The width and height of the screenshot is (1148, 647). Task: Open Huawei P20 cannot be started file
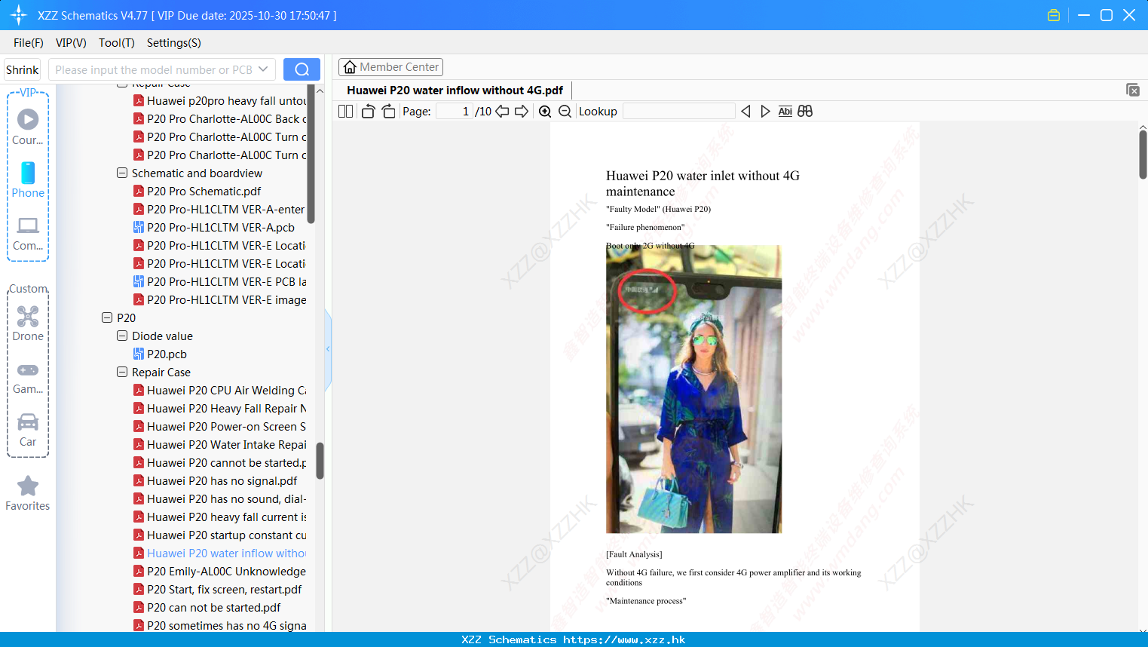tap(219, 462)
